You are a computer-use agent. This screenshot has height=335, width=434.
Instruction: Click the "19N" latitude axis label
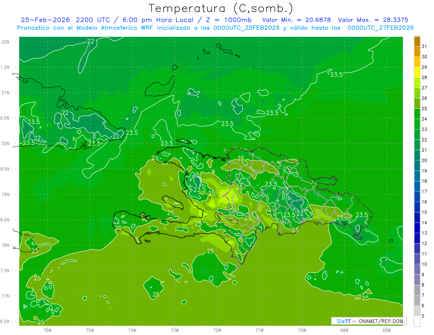pos(6,194)
